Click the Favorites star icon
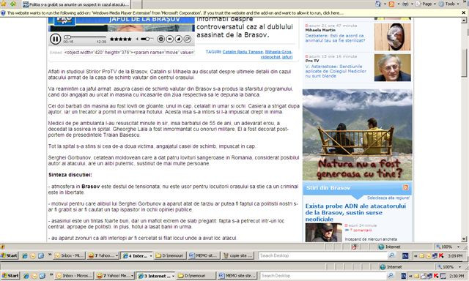The image size is (469, 281). pos(4,4)
